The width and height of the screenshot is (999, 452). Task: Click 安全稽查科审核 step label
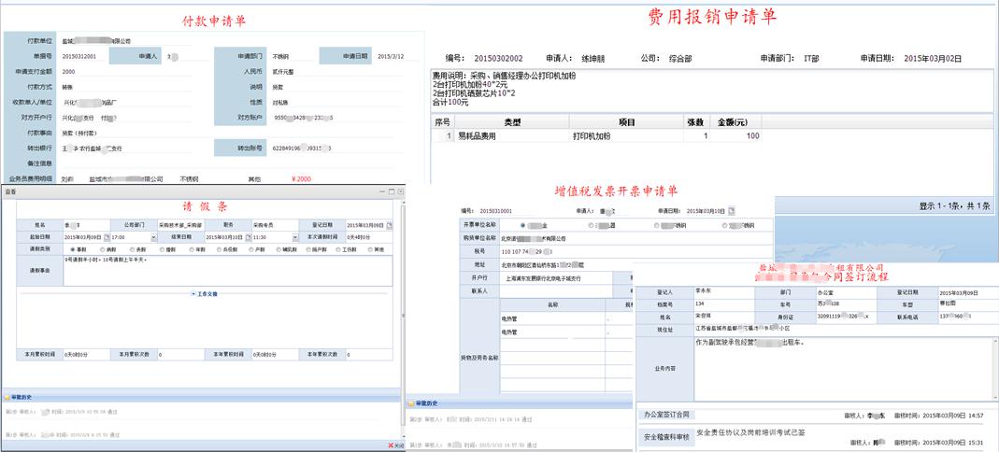point(665,436)
